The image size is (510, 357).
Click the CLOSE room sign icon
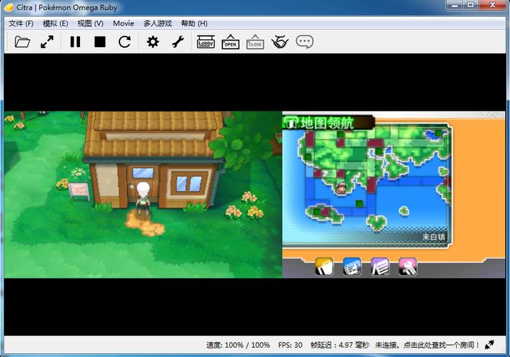(255, 42)
